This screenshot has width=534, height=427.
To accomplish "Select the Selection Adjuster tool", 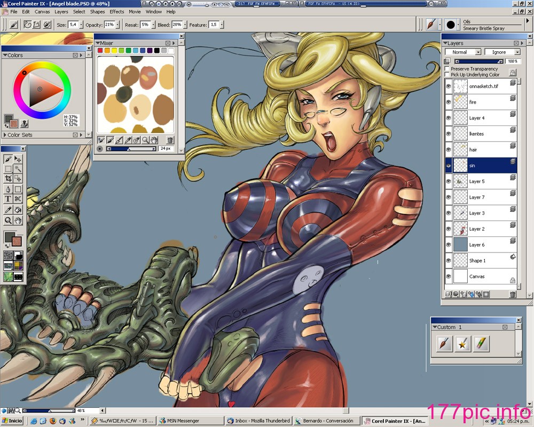I will (x=18, y=178).
